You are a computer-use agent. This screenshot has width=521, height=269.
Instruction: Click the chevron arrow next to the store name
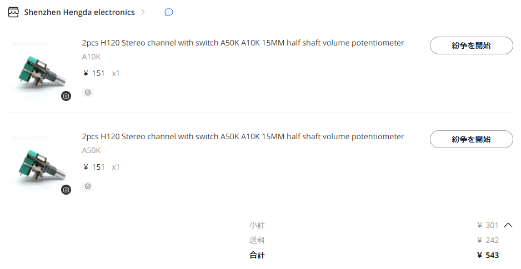click(143, 12)
